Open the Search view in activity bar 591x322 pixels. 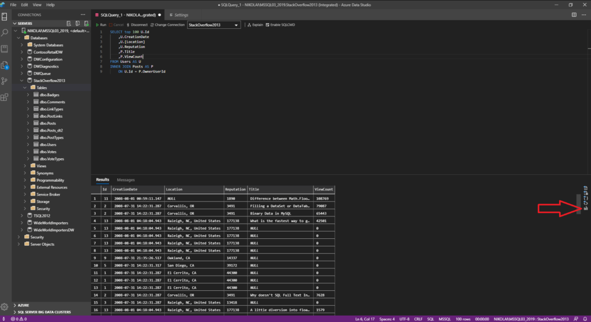[5, 33]
